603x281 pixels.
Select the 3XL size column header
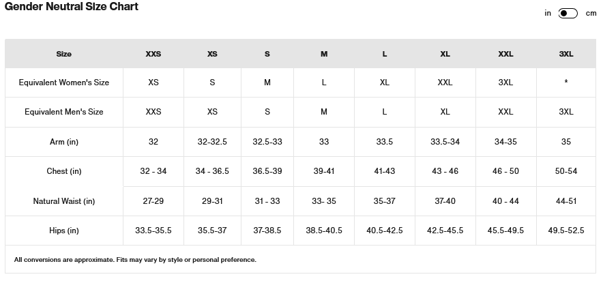pos(566,54)
